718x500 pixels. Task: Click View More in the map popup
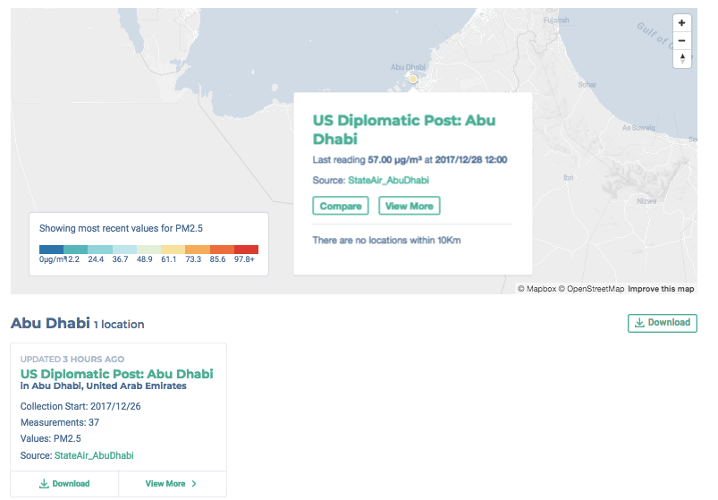coord(409,206)
